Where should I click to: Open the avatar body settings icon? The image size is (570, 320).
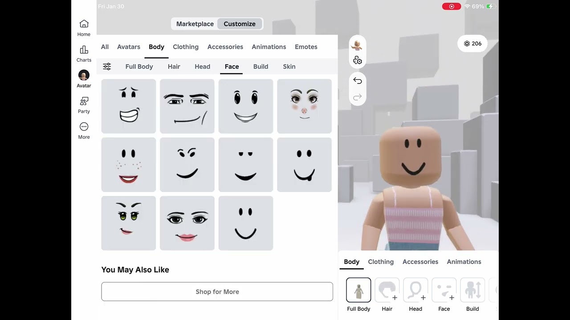[x=357, y=61]
